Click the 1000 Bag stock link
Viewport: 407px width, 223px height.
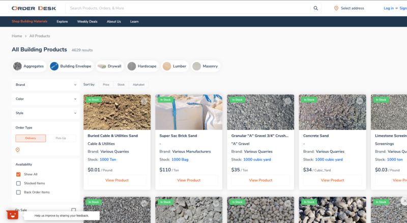[x=180, y=160]
